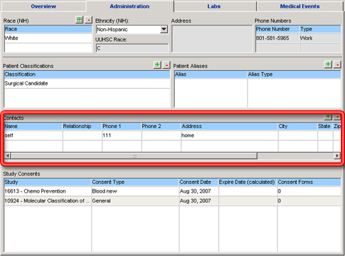Click the Race column header
Viewport: 345px width, 256px height.
pyautogui.click(x=48, y=29)
